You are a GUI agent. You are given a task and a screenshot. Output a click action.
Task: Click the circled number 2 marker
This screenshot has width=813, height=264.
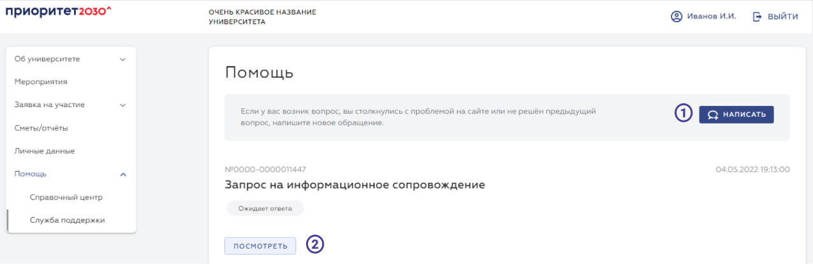coord(315,245)
